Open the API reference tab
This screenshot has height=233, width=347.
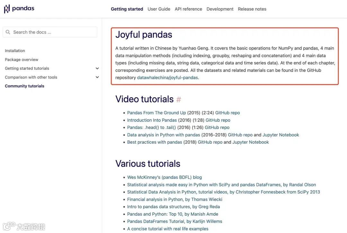tap(188, 9)
